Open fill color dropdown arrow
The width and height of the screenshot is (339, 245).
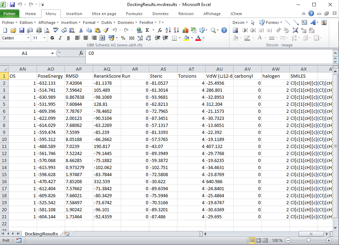pyautogui.click(x=192, y=38)
